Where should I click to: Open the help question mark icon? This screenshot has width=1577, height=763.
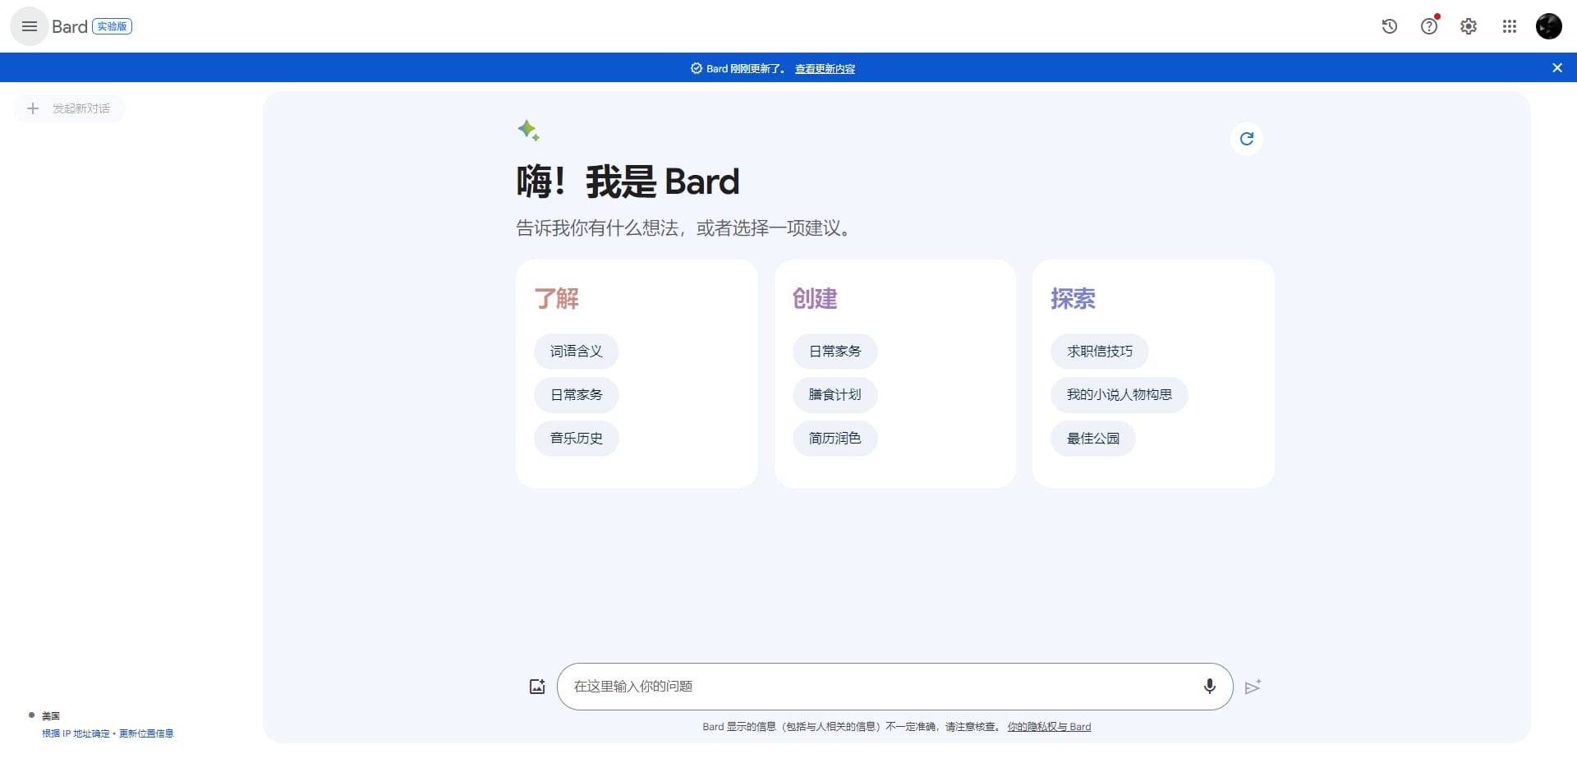[1430, 26]
